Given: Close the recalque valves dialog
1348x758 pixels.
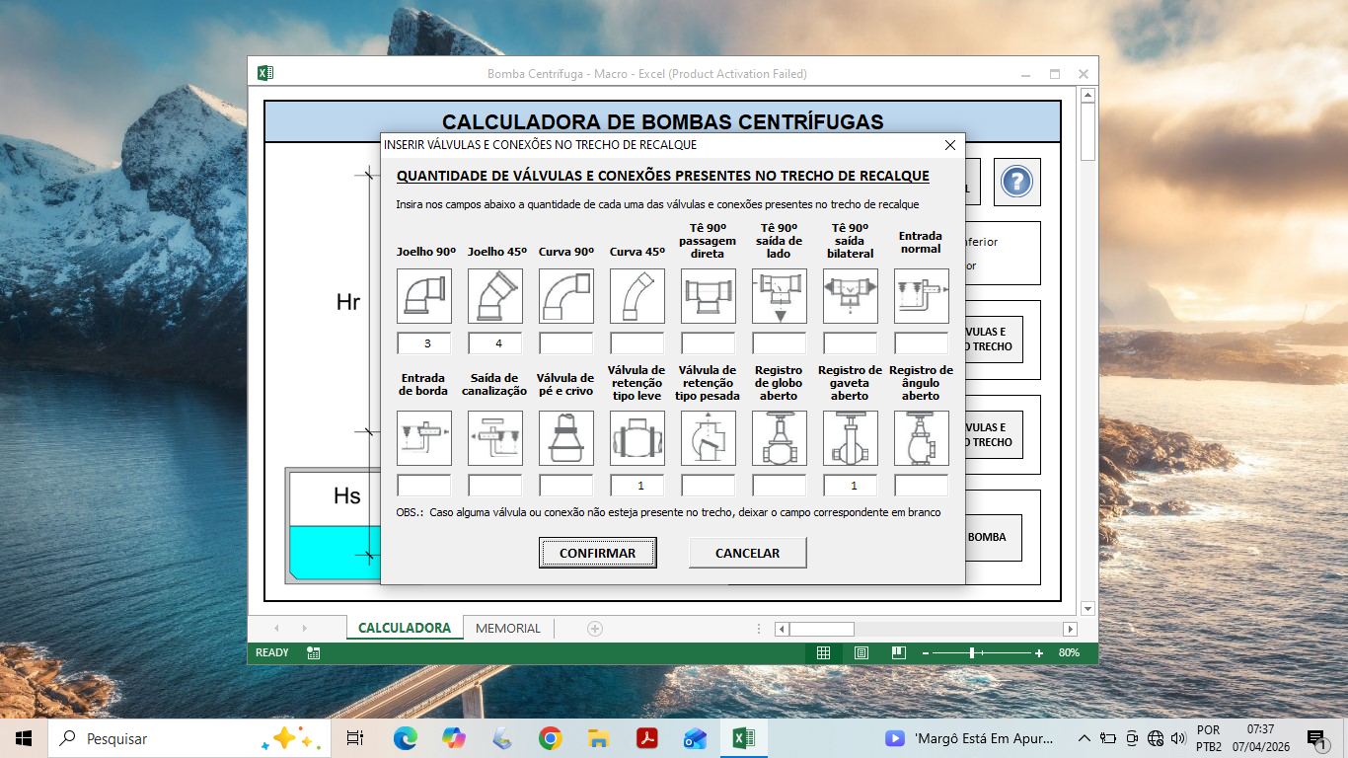Looking at the screenshot, I should [x=950, y=145].
